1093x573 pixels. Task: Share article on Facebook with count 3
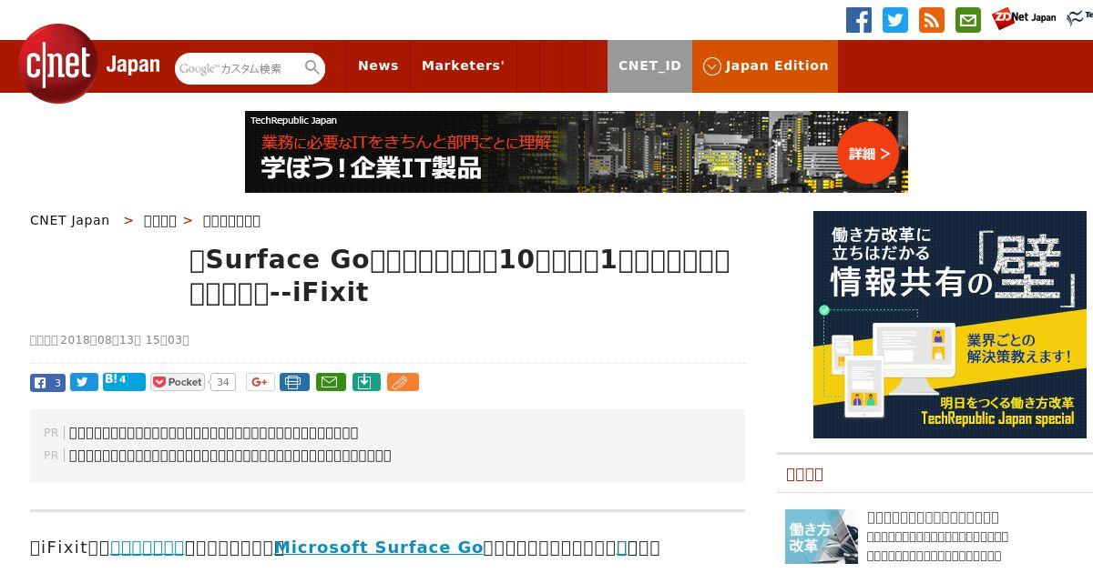(x=47, y=382)
